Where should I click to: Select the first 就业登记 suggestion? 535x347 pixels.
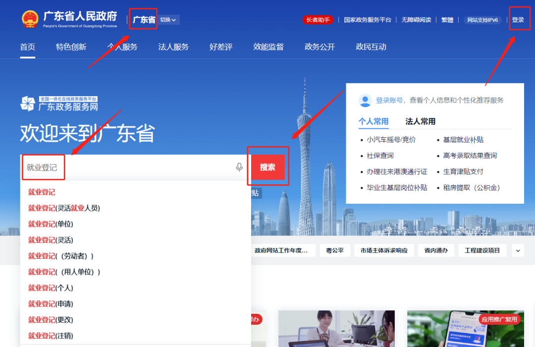[x=42, y=192]
